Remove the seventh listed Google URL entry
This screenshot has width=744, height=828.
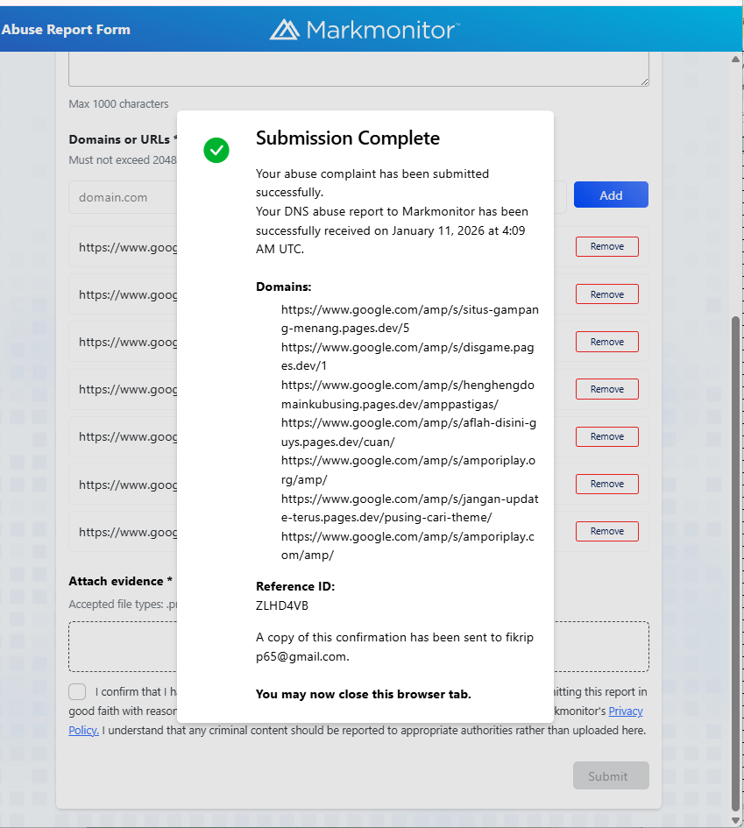click(x=606, y=531)
